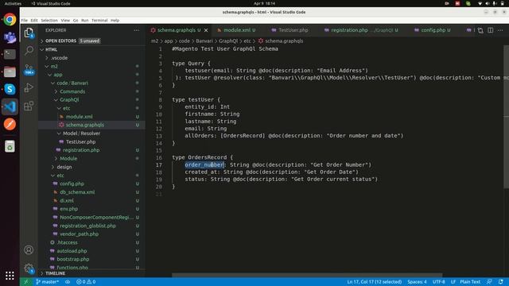This screenshot has height=286, width=509.
Task: Click the master branch indicator
Action: [48, 282]
